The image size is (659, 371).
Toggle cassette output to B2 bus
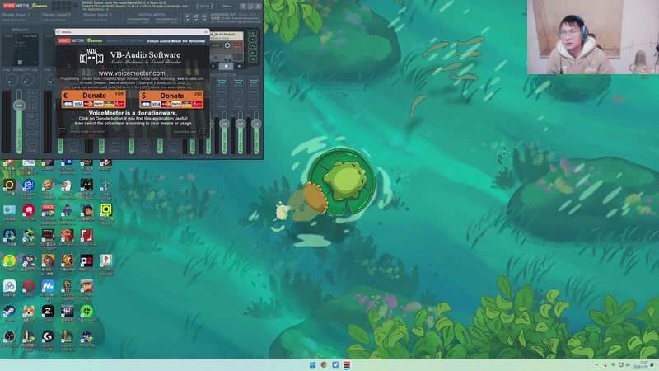pyautogui.click(x=252, y=59)
